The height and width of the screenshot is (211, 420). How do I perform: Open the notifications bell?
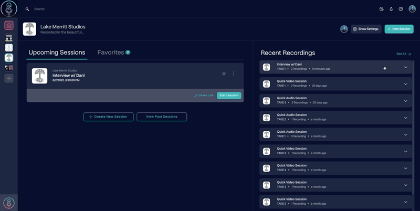pos(391,9)
